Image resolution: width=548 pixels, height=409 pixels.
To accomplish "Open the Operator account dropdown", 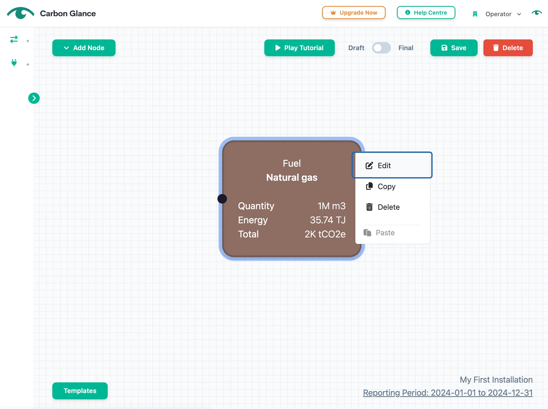I will pos(503,14).
